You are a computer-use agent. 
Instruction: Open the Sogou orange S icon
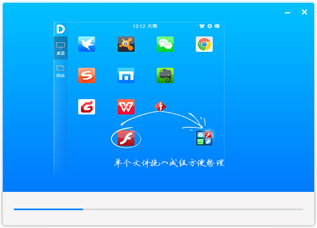pos(87,76)
